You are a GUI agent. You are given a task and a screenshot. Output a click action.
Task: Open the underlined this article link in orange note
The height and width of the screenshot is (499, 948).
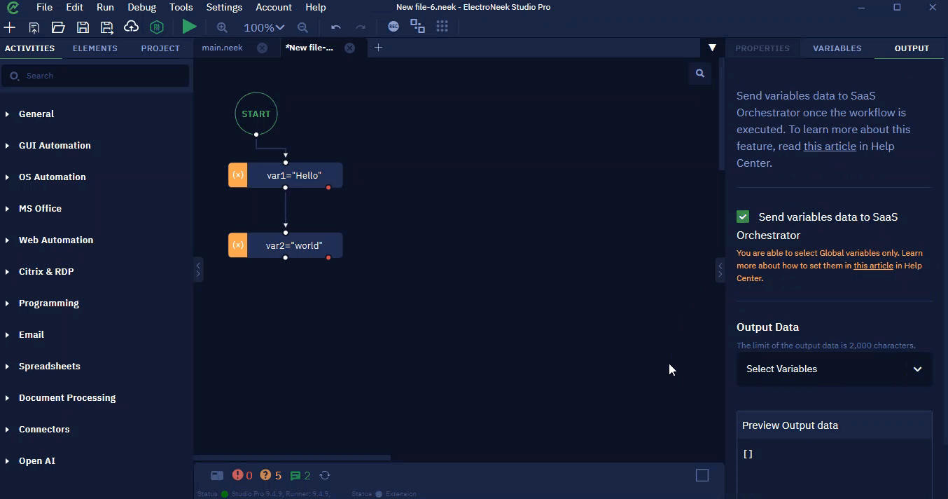tap(873, 266)
